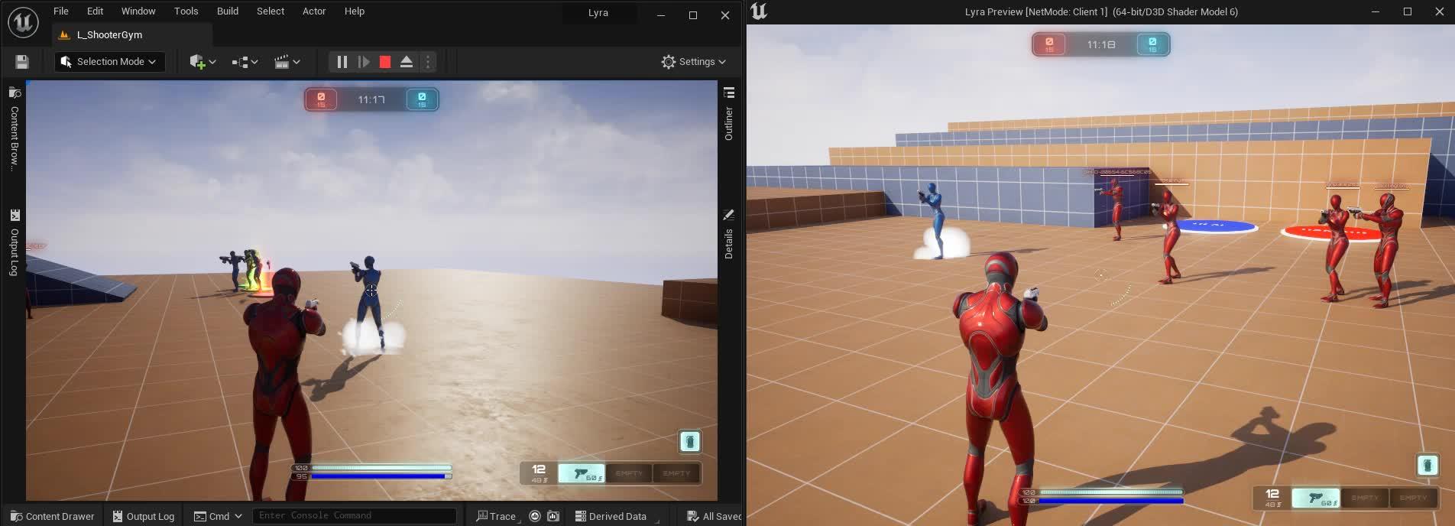Open the Tools menu
The width and height of the screenshot is (1455, 526).
(186, 11)
